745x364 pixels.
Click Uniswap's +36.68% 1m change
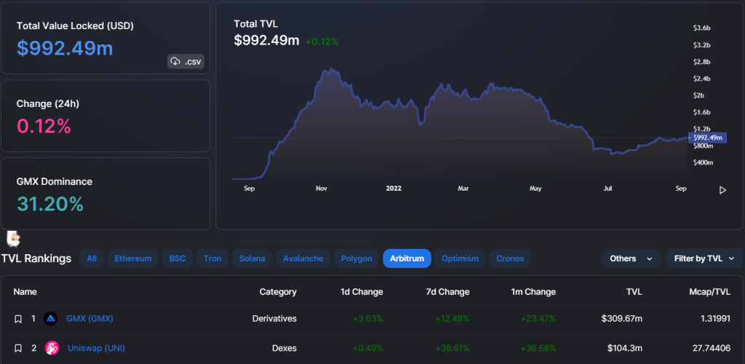pyautogui.click(x=538, y=348)
